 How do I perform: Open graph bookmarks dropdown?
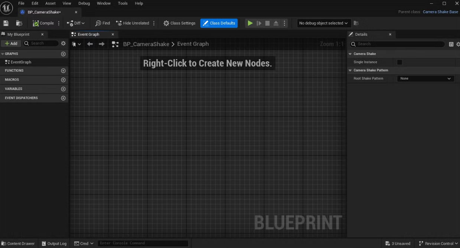[x=76, y=44]
